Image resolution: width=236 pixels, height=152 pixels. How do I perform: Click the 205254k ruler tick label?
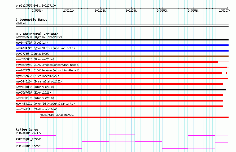(x=131, y=11)
